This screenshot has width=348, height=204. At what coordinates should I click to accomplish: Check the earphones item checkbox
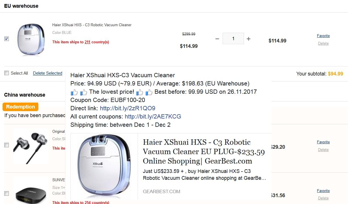(x=7, y=145)
